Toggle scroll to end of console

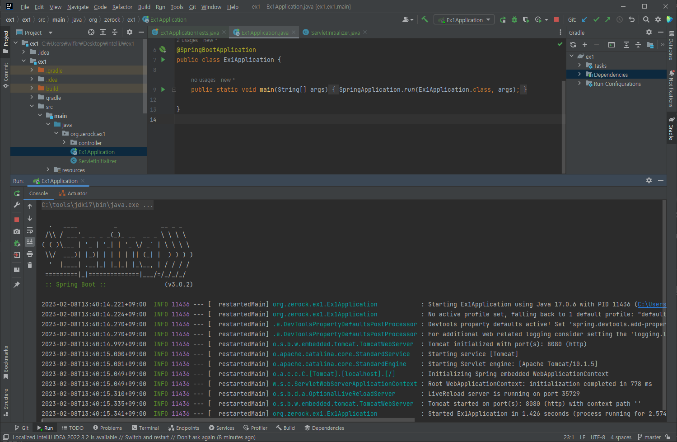pos(30,242)
